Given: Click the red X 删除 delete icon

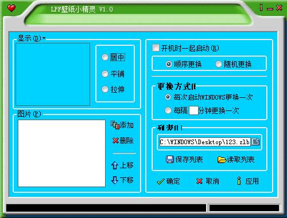Looking at the screenshot, I should 115,141.
